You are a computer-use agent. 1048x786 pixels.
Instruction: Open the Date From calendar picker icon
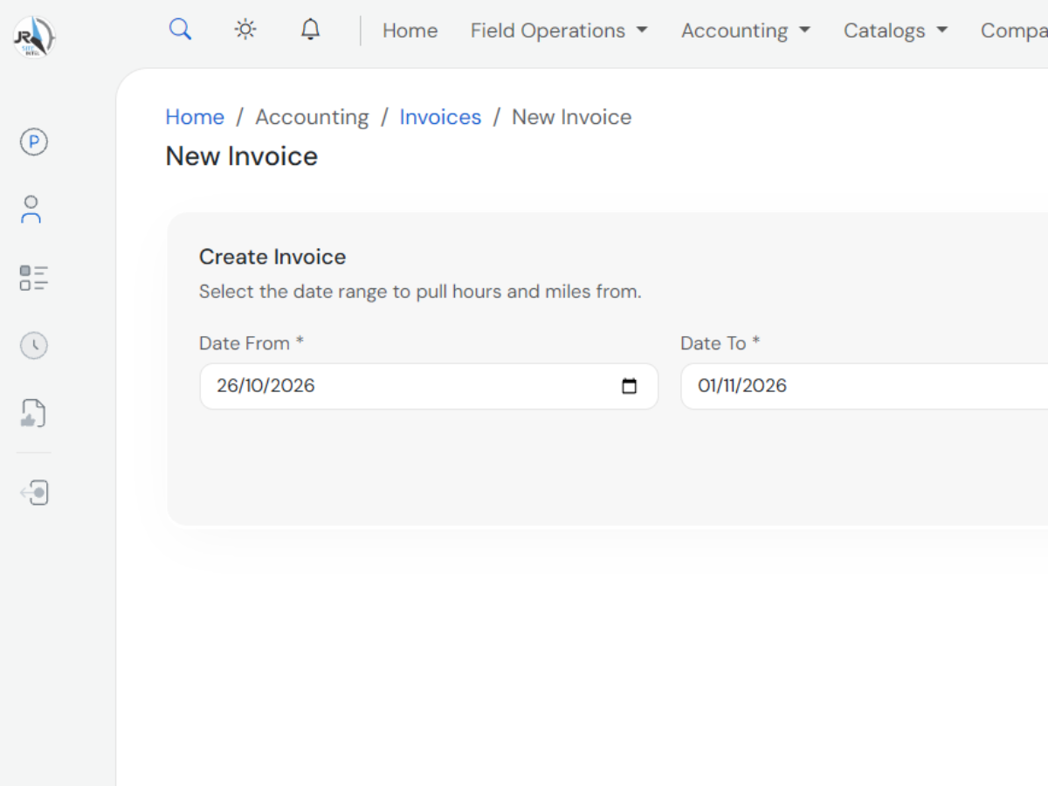tap(629, 386)
